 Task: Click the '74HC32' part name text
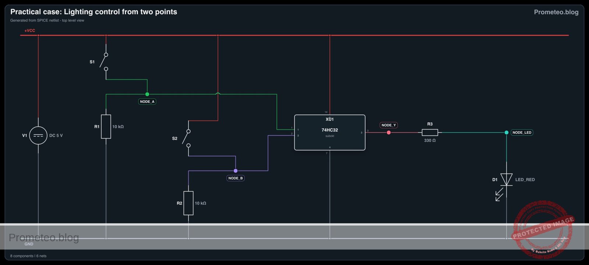pos(330,130)
